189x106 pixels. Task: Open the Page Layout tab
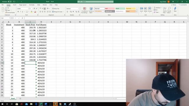click(23, 5)
